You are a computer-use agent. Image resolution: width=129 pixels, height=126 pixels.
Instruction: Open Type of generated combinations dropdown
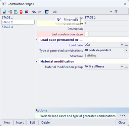tap(126, 50)
